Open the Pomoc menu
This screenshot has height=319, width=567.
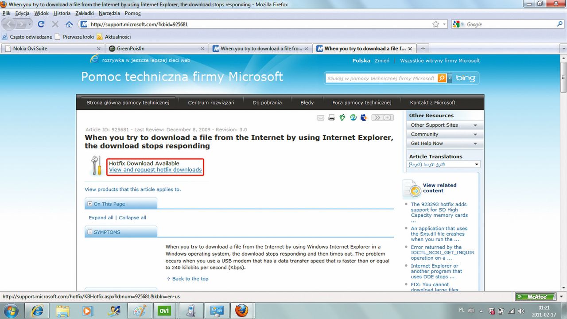point(132,13)
